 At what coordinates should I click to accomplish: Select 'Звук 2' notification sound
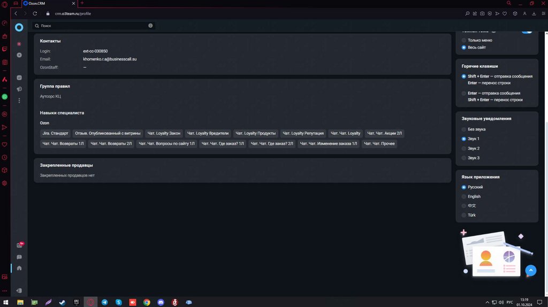(x=470, y=149)
